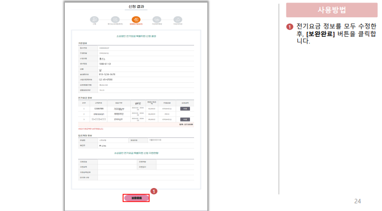Click the gender value 남
This screenshot has width=382, height=211.
coord(100,69)
